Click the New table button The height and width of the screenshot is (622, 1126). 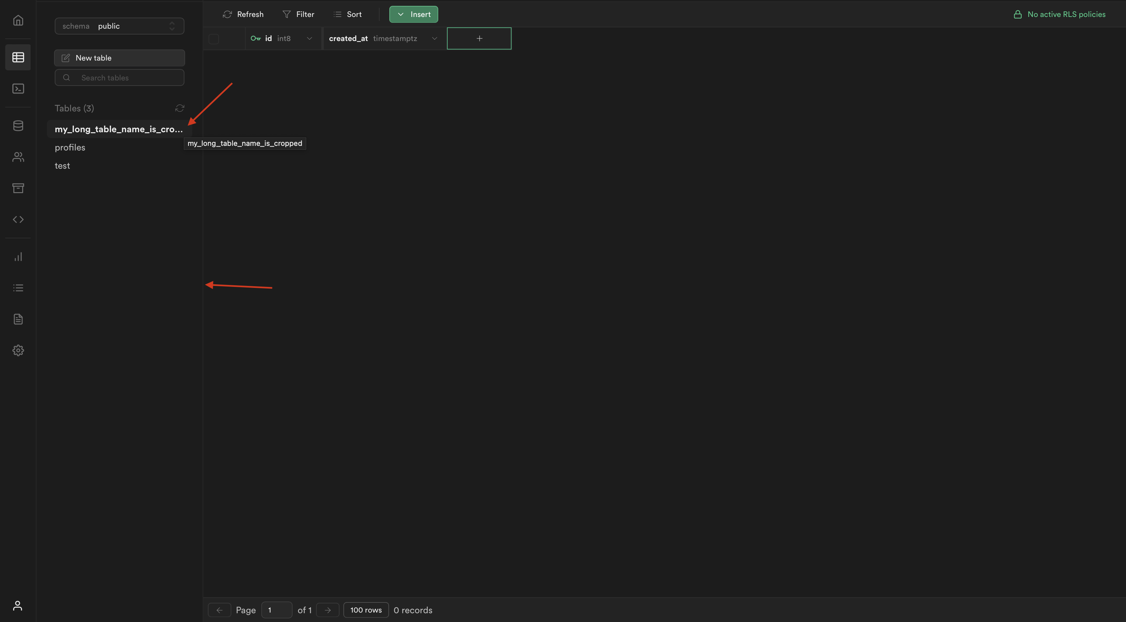click(119, 58)
